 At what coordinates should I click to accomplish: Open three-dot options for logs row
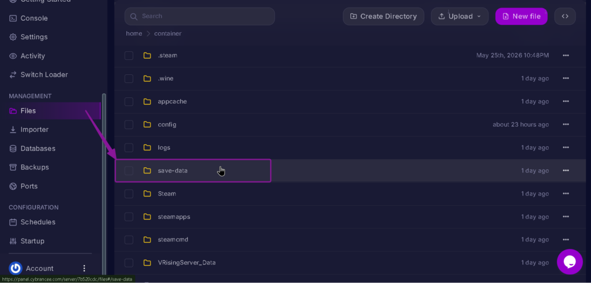tap(566, 148)
